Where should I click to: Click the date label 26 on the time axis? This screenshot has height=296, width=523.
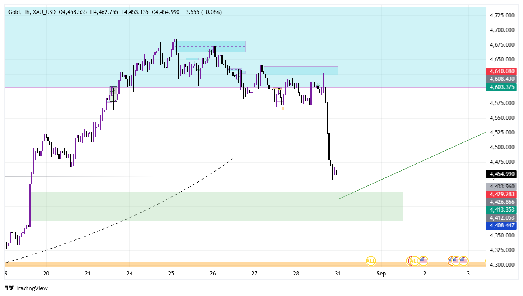[x=213, y=274]
